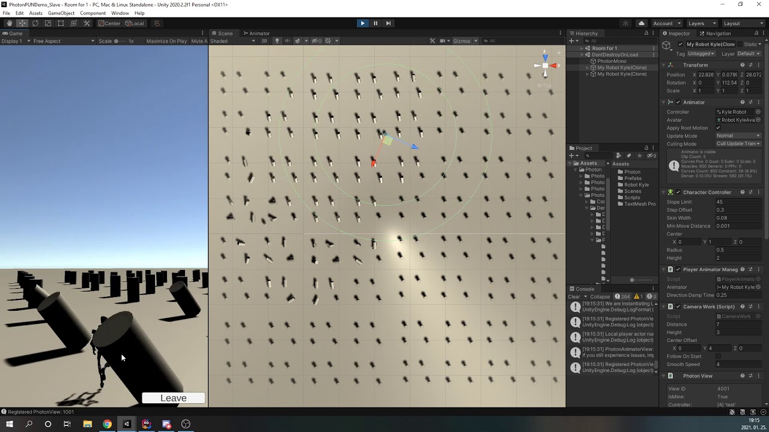769x432 pixels.
Task: Switch to the Animator tab
Action: (x=256, y=33)
